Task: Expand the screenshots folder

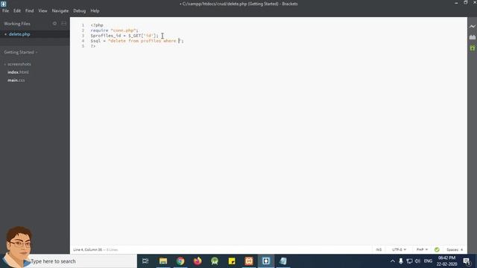Action: (x=19, y=64)
